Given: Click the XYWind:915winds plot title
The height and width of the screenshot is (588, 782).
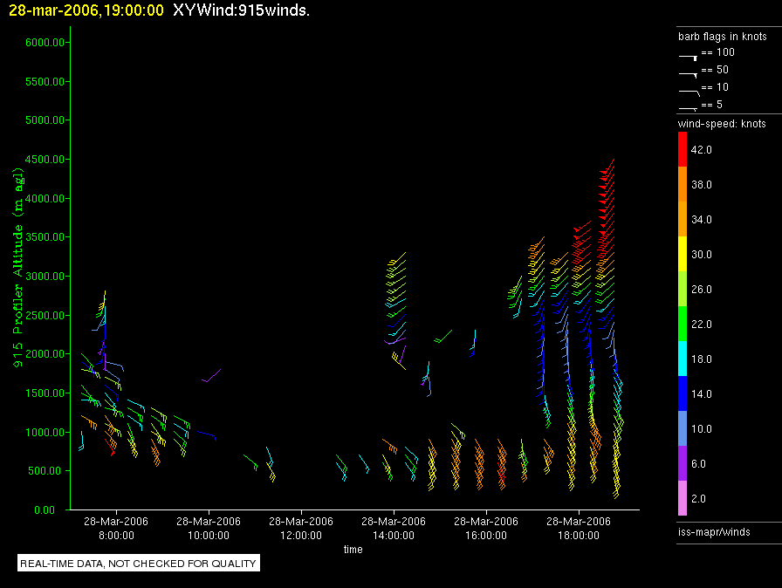Looking at the screenshot, I should coord(242,10).
